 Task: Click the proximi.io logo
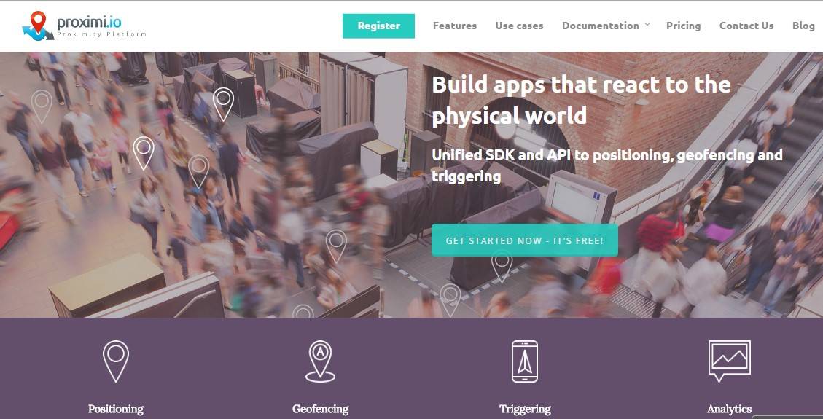84,26
